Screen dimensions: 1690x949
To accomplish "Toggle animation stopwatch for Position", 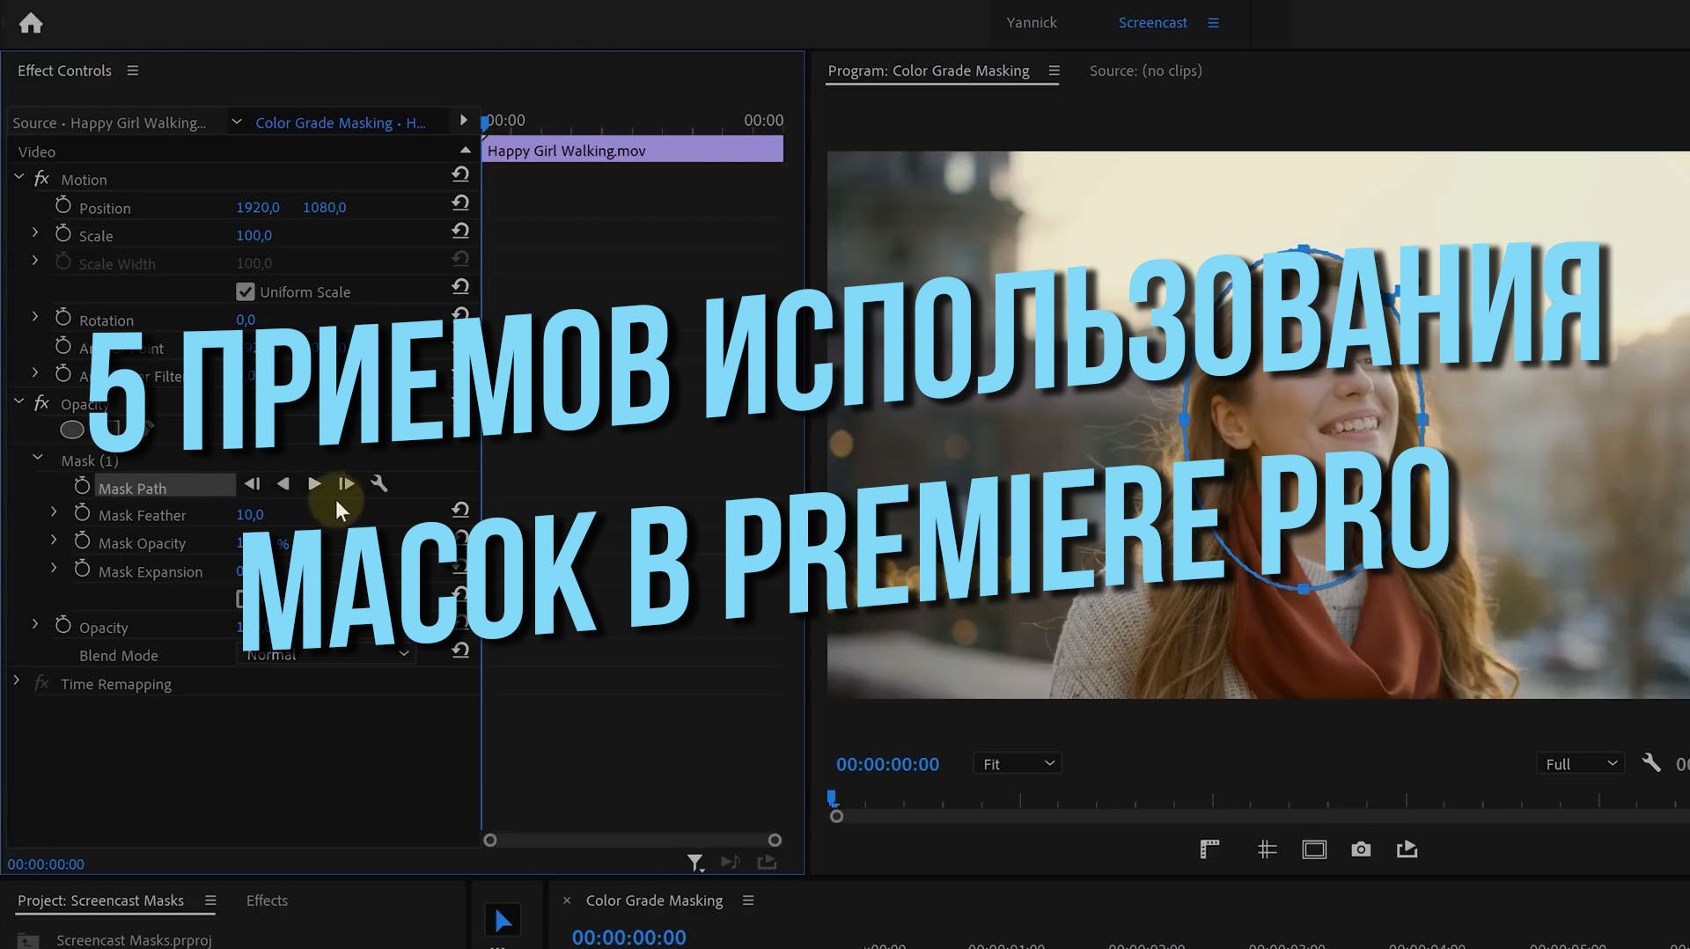I will 62,206.
